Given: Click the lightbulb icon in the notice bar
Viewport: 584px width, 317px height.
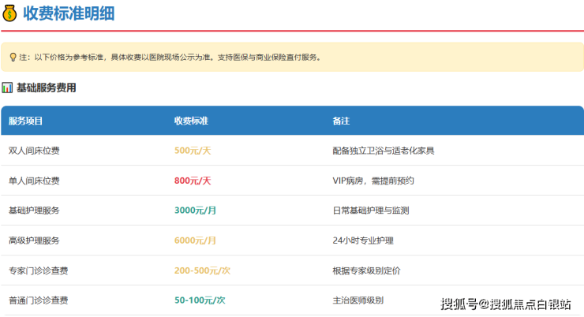Looking at the screenshot, I should pos(13,57).
